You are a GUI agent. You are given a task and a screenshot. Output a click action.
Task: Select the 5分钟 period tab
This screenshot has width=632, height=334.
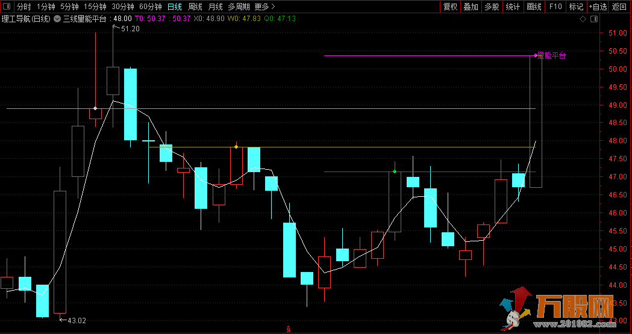(x=69, y=7)
